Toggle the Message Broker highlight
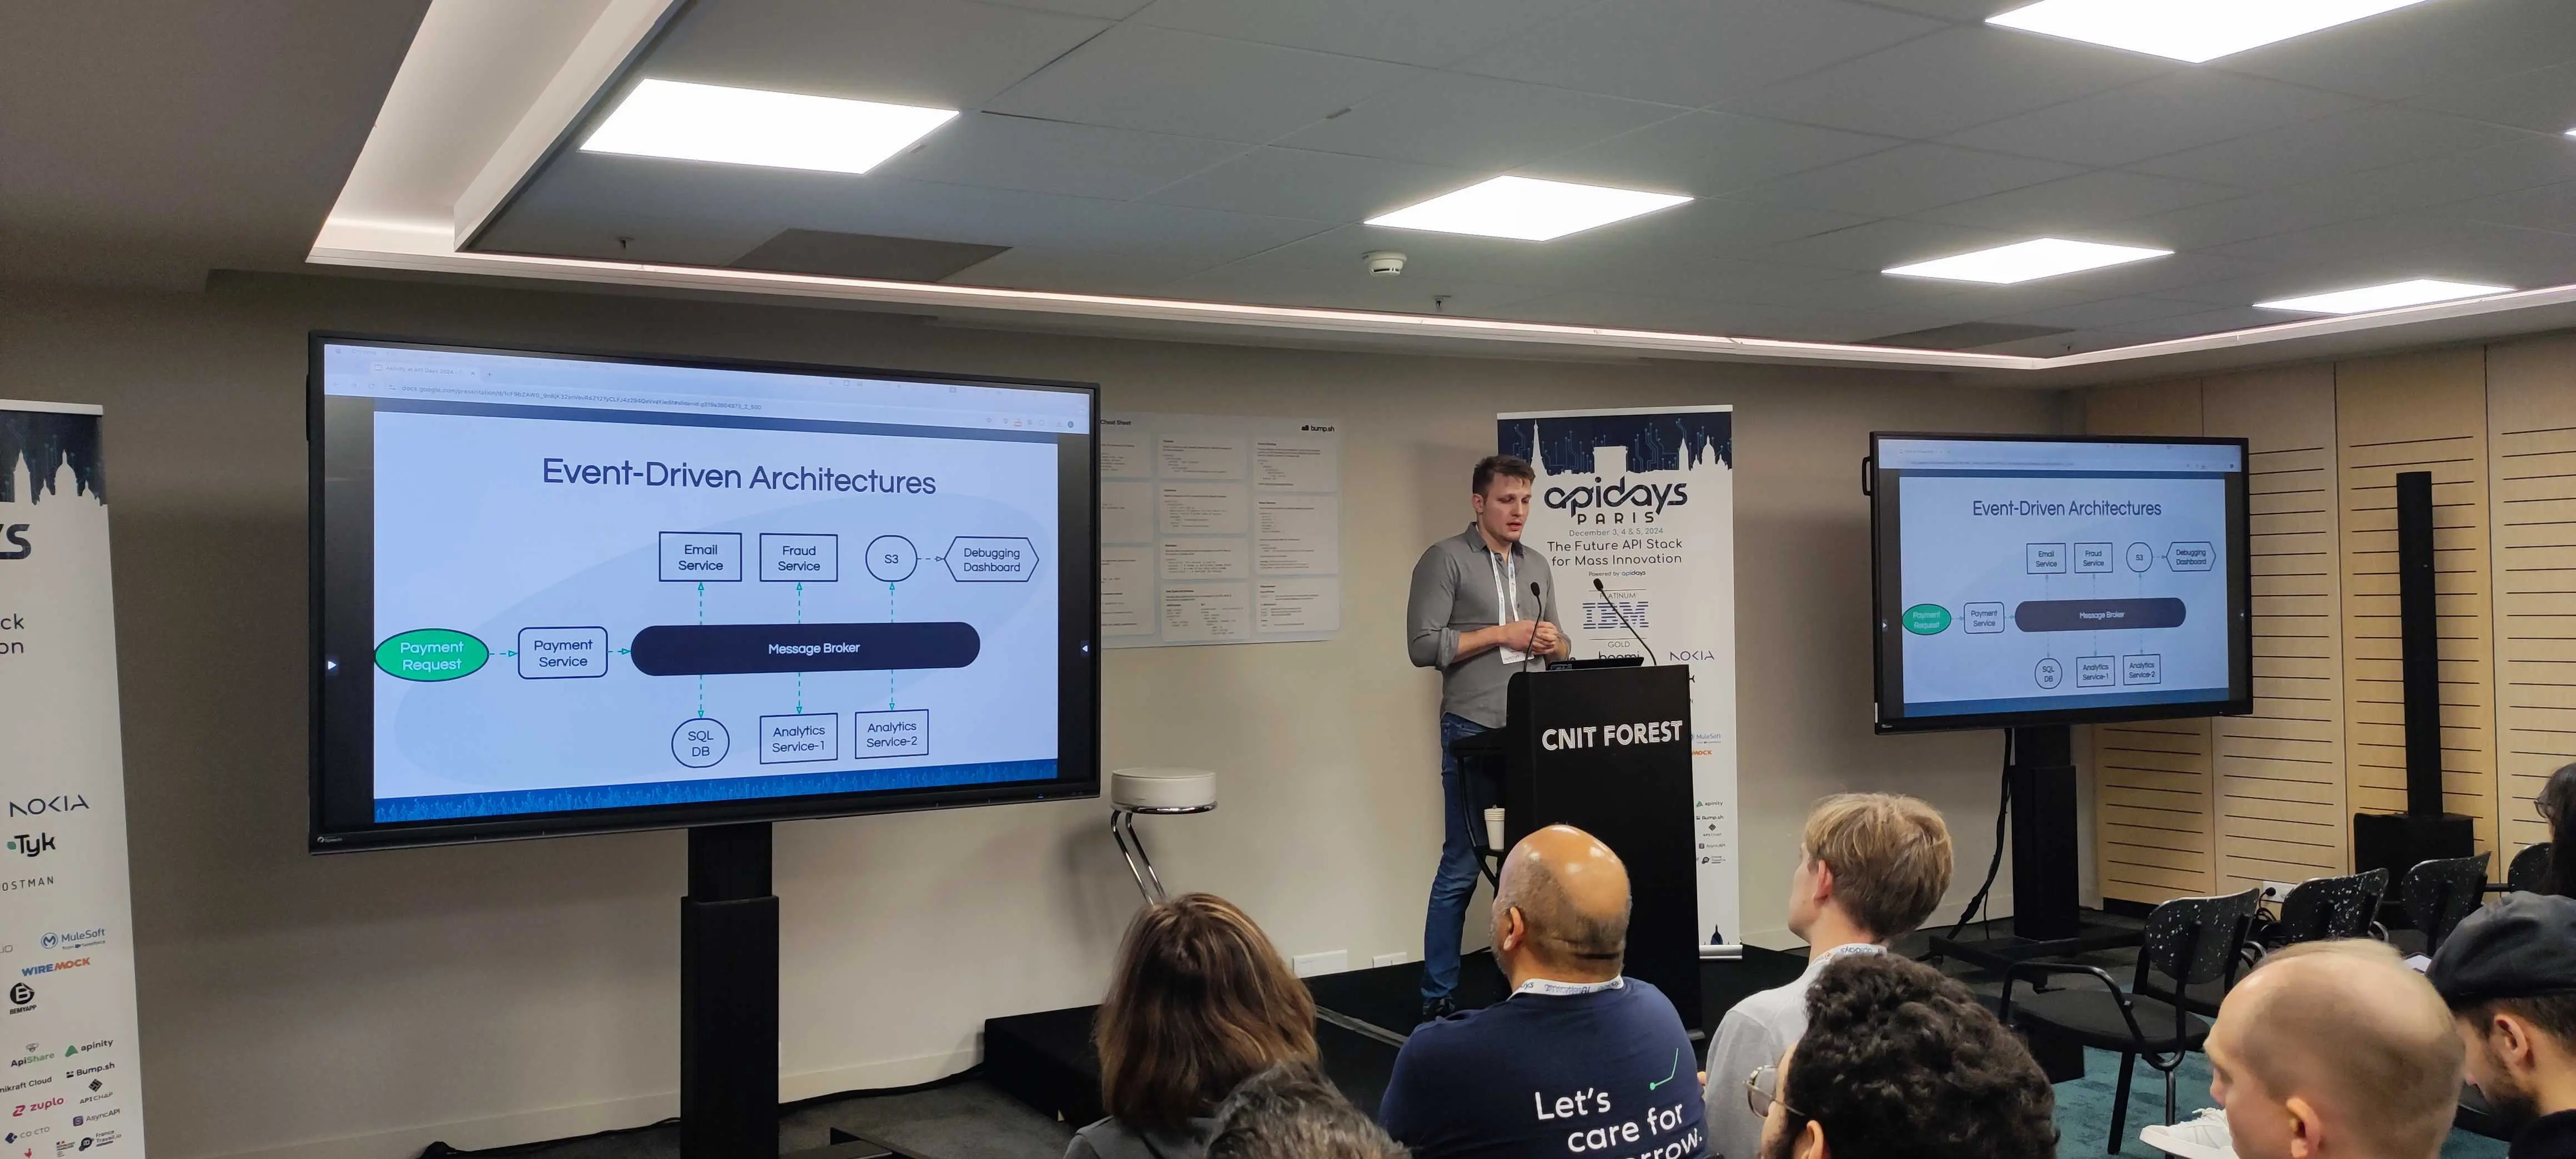Image resolution: width=2576 pixels, height=1159 pixels. click(x=805, y=648)
